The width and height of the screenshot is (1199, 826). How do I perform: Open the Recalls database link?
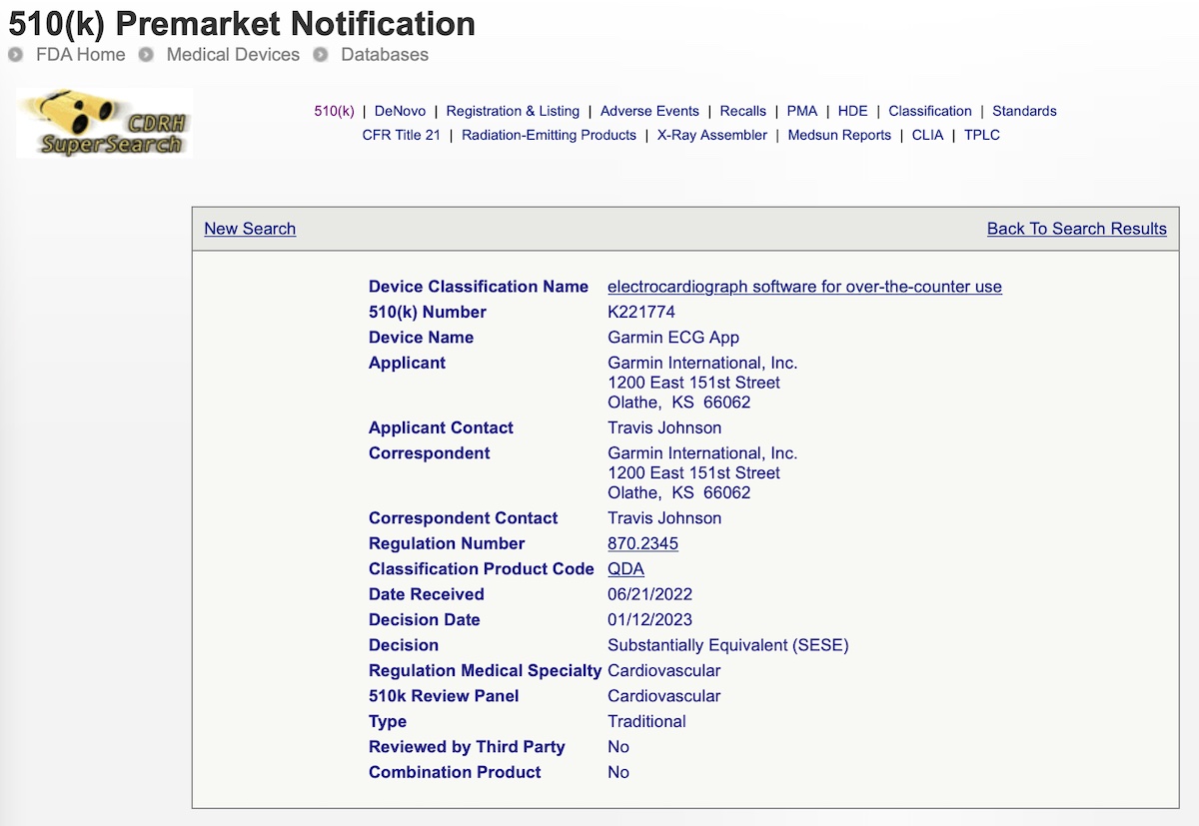point(743,111)
